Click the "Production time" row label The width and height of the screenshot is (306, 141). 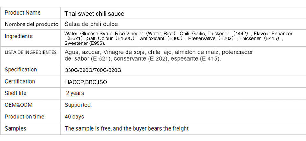click(25, 117)
